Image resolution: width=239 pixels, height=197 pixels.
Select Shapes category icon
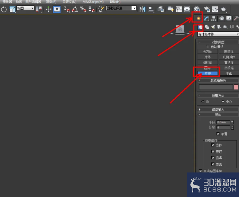(x=207, y=27)
